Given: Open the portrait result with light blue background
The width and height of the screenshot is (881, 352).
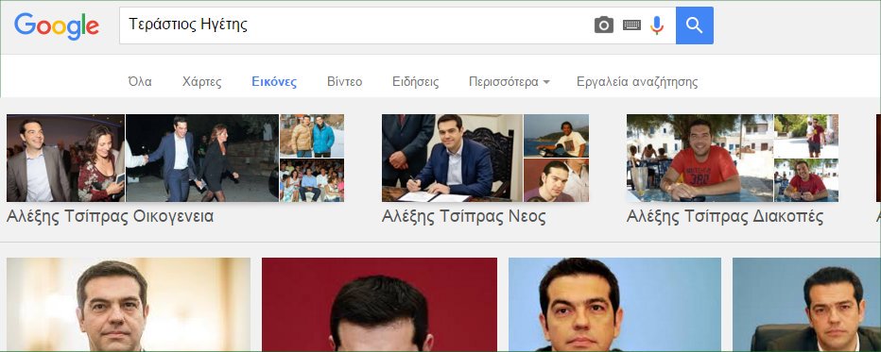Looking at the screenshot, I should point(614,305).
